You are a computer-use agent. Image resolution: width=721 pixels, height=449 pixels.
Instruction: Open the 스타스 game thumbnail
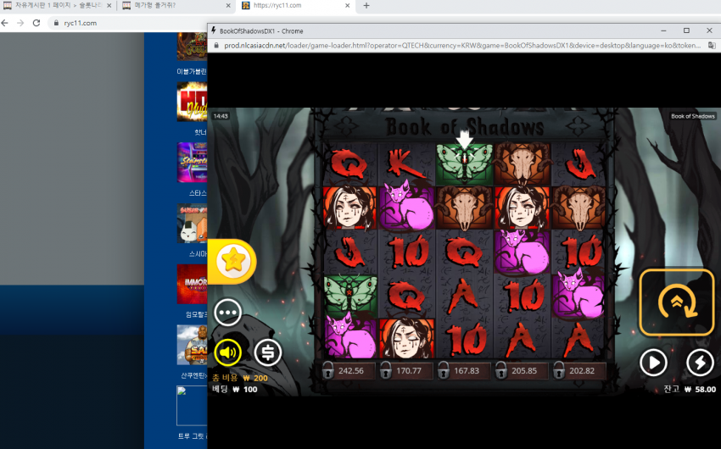pyautogui.click(x=193, y=162)
